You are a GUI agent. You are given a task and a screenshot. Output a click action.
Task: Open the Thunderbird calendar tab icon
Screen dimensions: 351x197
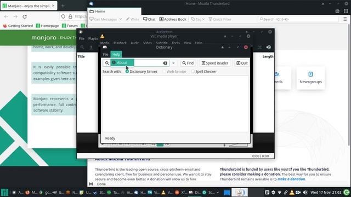pyautogui.click(x=337, y=11)
